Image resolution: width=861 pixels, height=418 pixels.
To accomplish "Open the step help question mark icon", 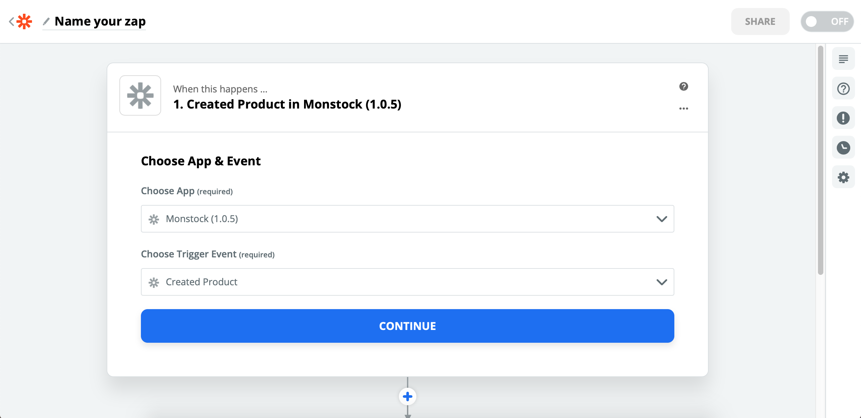I will [x=683, y=86].
